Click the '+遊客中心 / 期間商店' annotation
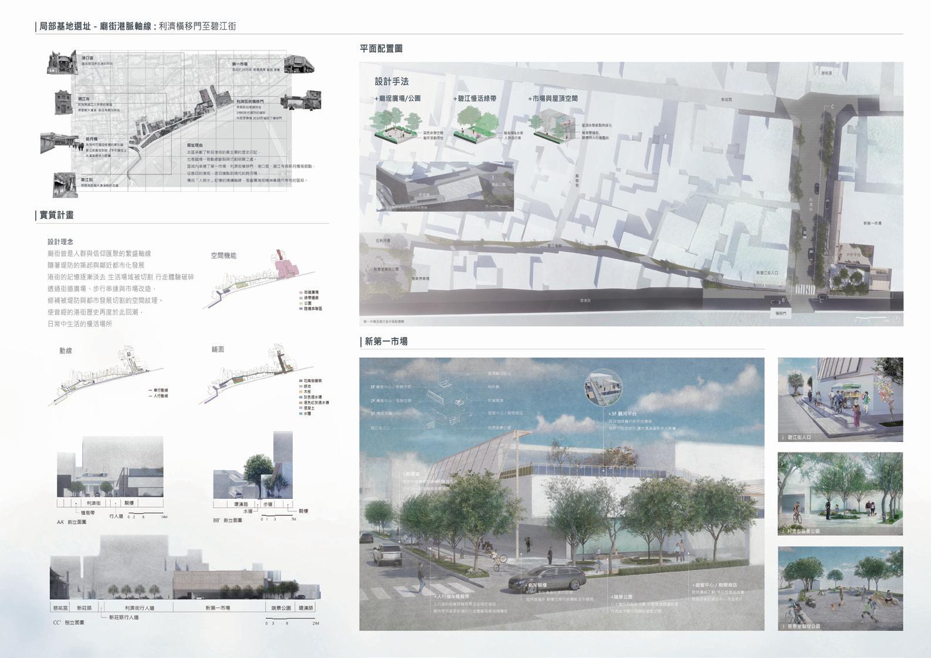Screen dimensions: 931x658 point(714,585)
